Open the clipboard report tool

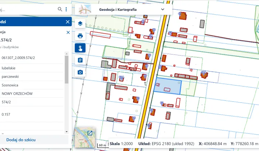click(x=80, y=60)
